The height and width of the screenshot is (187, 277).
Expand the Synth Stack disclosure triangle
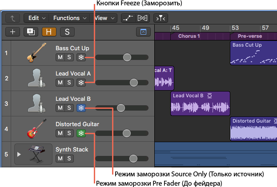[19, 154]
